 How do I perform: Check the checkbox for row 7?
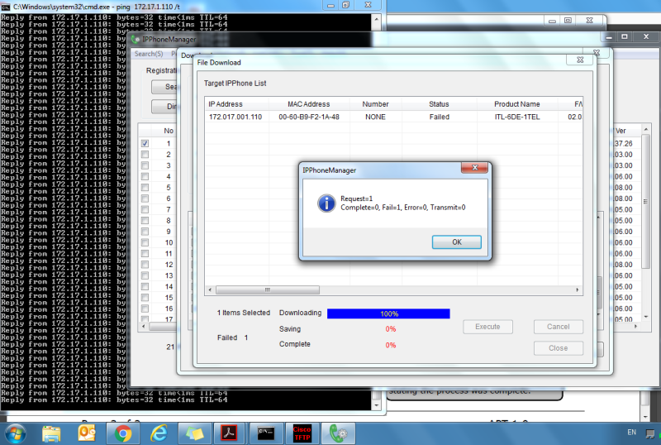tap(145, 209)
